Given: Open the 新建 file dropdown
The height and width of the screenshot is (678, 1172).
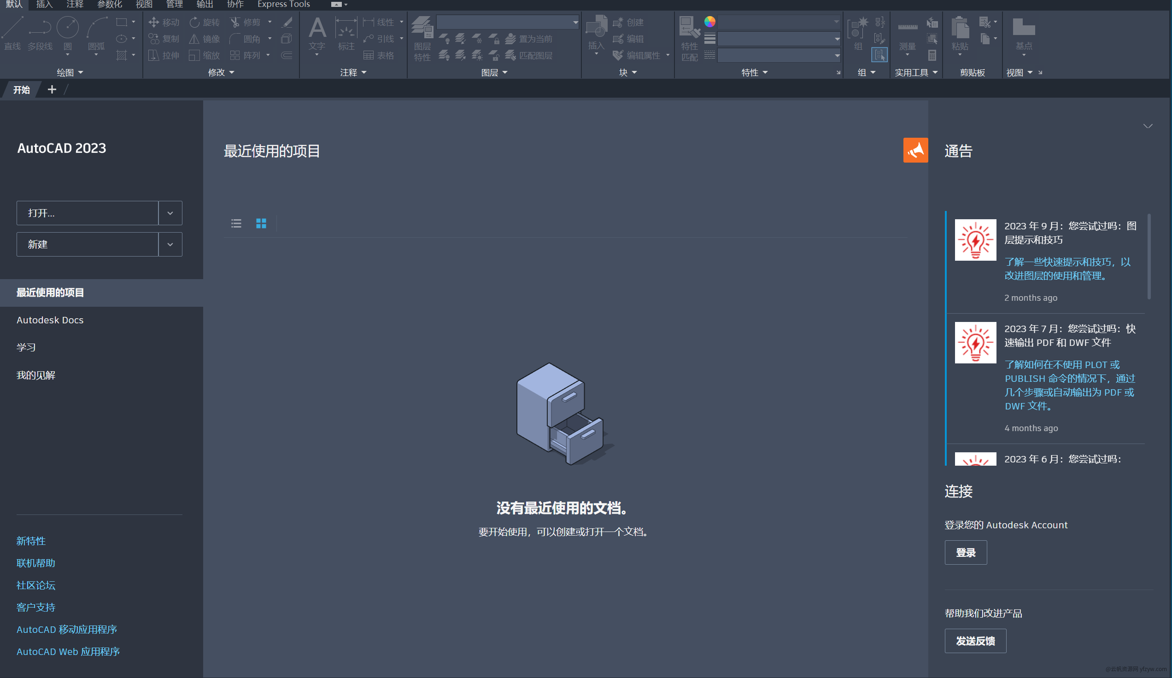Looking at the screenshot, I should [x=170, y=244].
